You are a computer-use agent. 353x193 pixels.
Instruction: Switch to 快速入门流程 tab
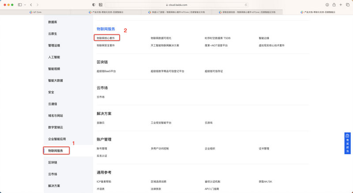coord(176,12)
